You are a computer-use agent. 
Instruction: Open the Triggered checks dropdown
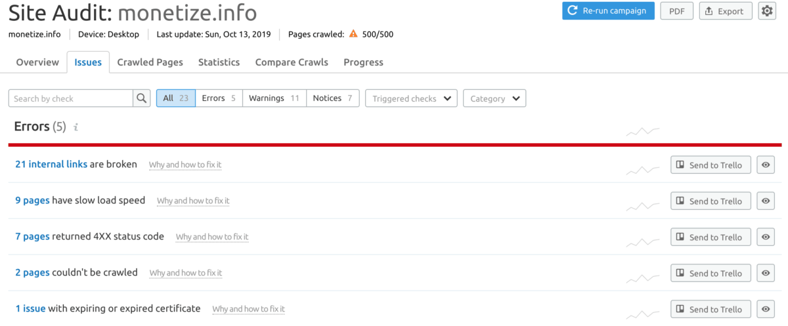point(411,98)
